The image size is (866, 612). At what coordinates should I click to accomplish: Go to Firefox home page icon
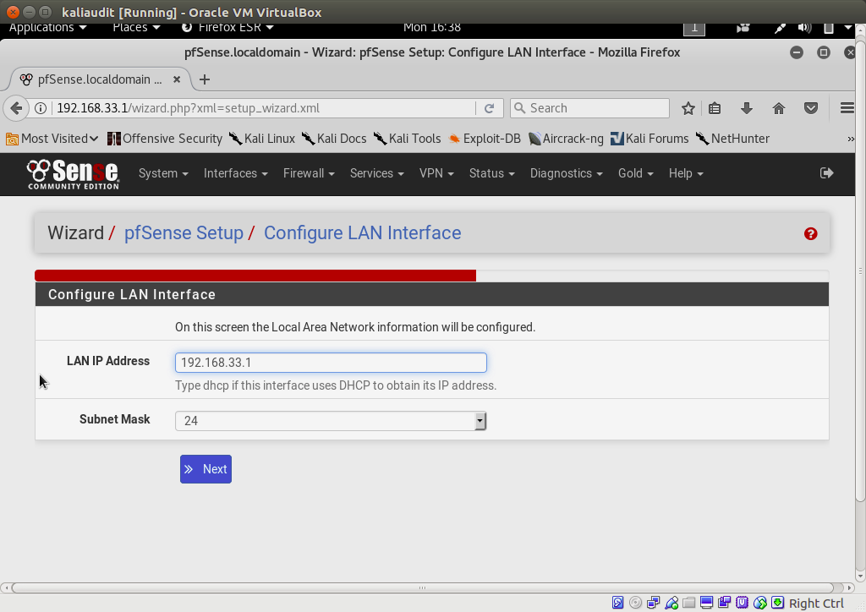778,108
